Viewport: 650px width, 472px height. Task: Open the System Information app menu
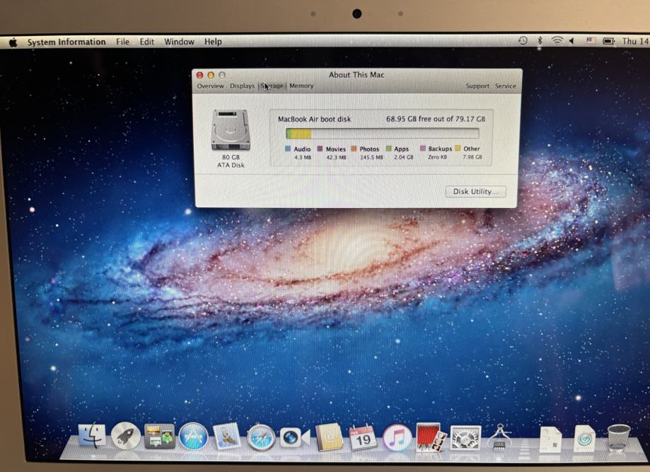click(x=66, y=42)
